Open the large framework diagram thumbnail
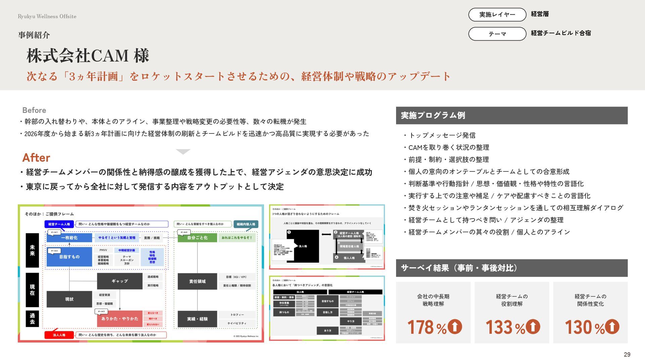Viewport: 645px width, 363px height. pos(141,273)
